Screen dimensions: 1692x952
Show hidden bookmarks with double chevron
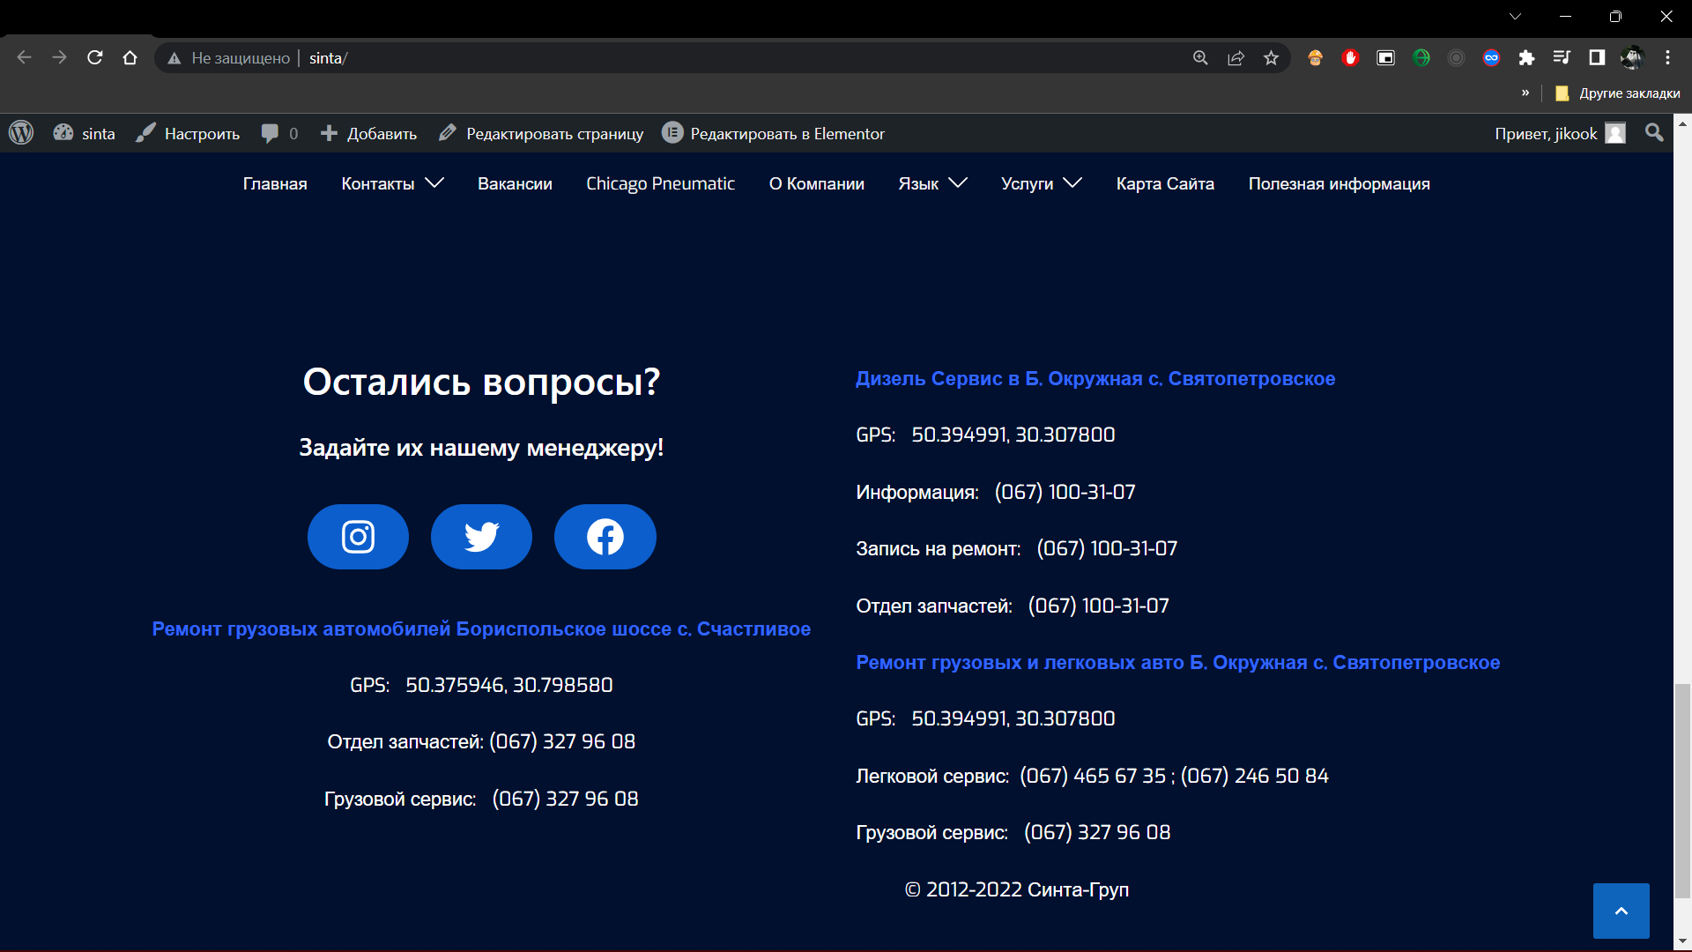coord(1525,93)
